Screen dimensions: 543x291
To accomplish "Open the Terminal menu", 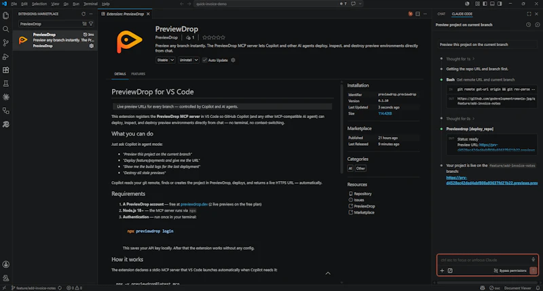I will point(90,4).
